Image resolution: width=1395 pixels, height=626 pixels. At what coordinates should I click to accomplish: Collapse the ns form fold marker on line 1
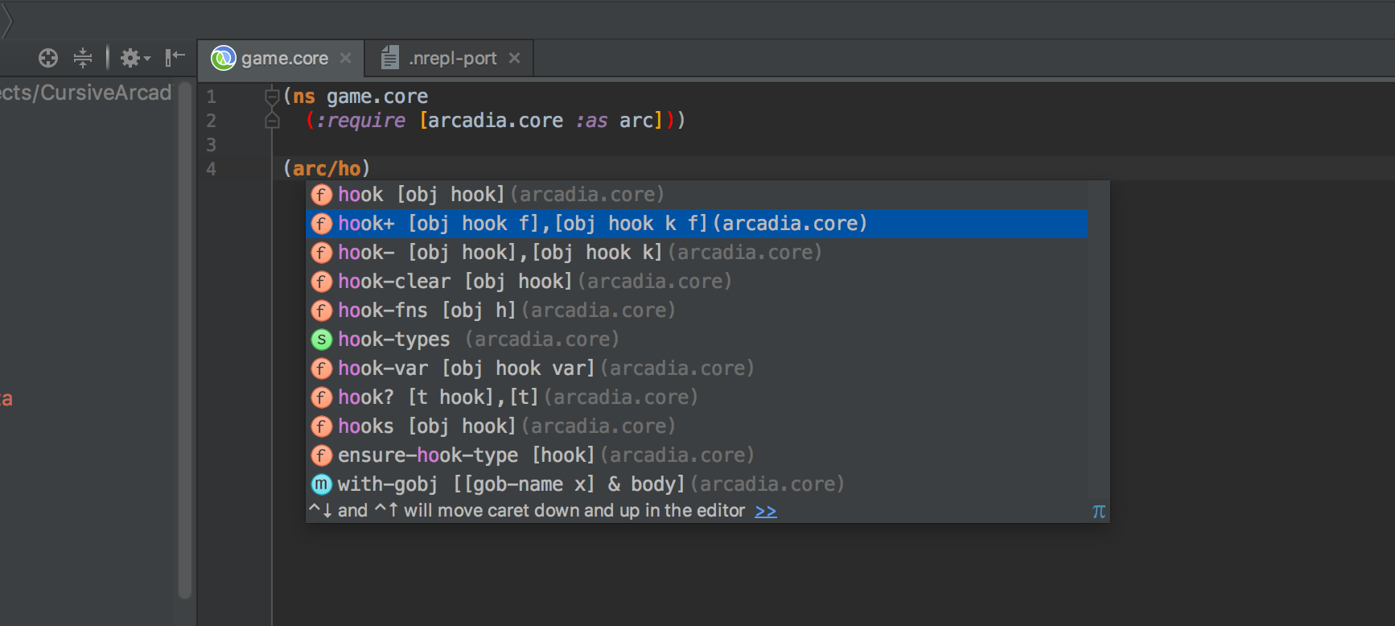pos(272,97)
